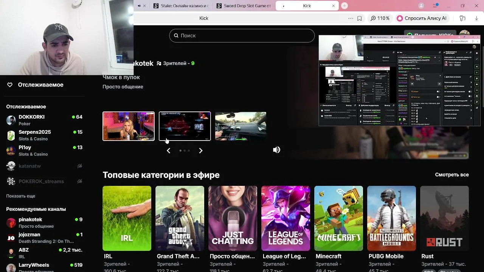The height and width of the screenshot is (272, 484).
Task: Click the Зрителей - 9 viewer count
Action: point(175,63)
